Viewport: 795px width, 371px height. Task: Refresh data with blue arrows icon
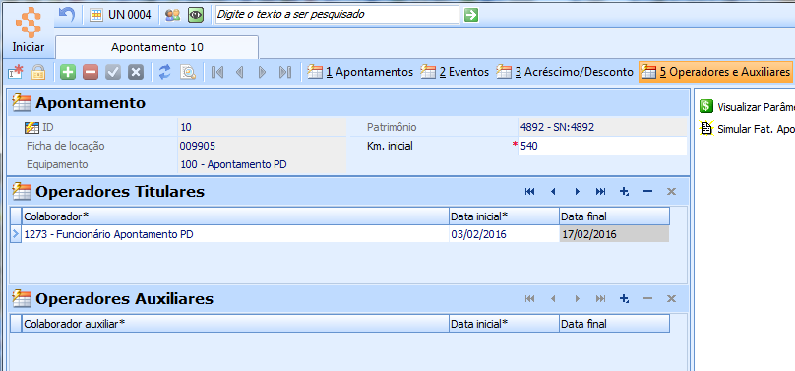click(x=164, y=72)
